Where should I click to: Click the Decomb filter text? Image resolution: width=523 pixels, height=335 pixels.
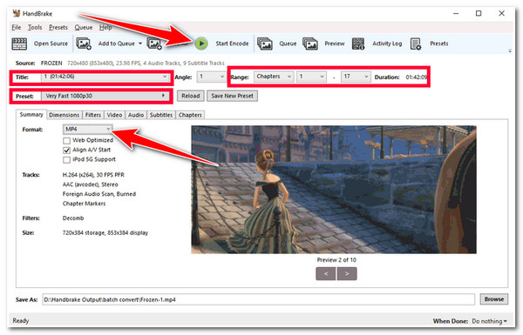(x=73, y=218)
